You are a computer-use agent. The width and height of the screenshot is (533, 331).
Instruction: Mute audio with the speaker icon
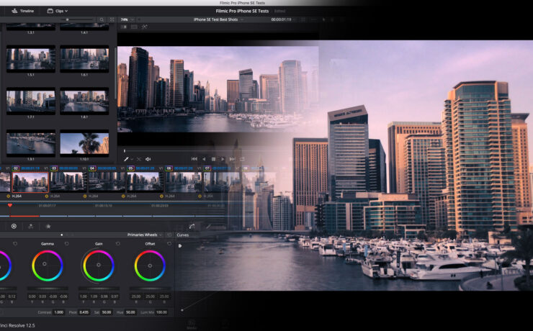[148, 159]
